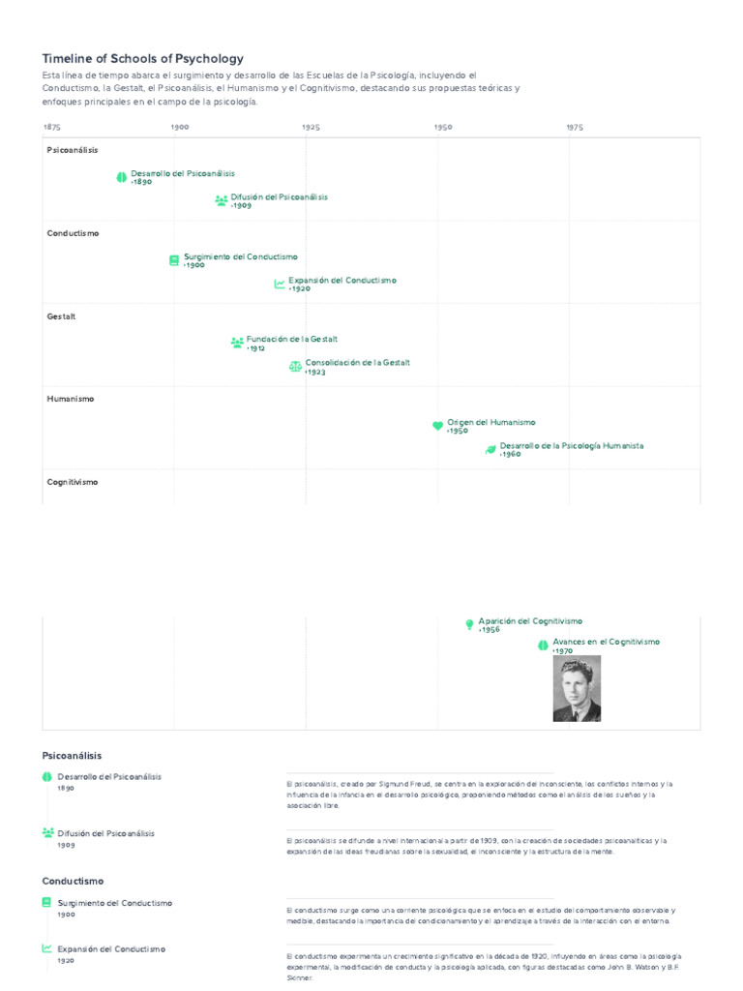
Task: Click the brain icon beside Desarrollo del Psicoanálisis on the timeline
Action: click(121, 178)
